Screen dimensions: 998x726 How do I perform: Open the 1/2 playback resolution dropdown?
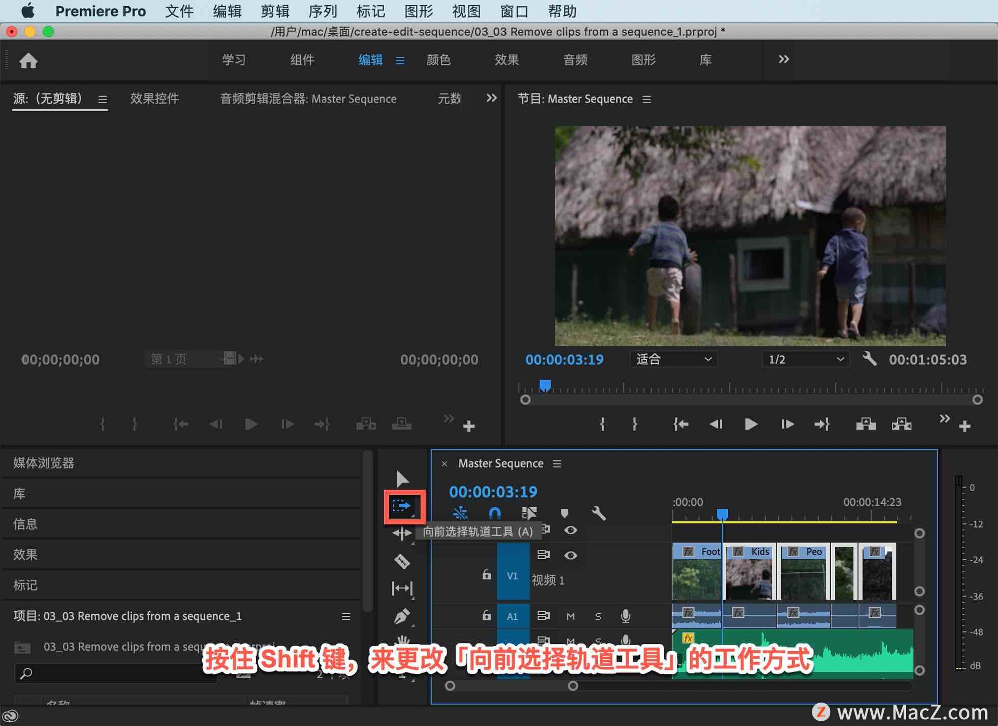click(x=805, y=359)
